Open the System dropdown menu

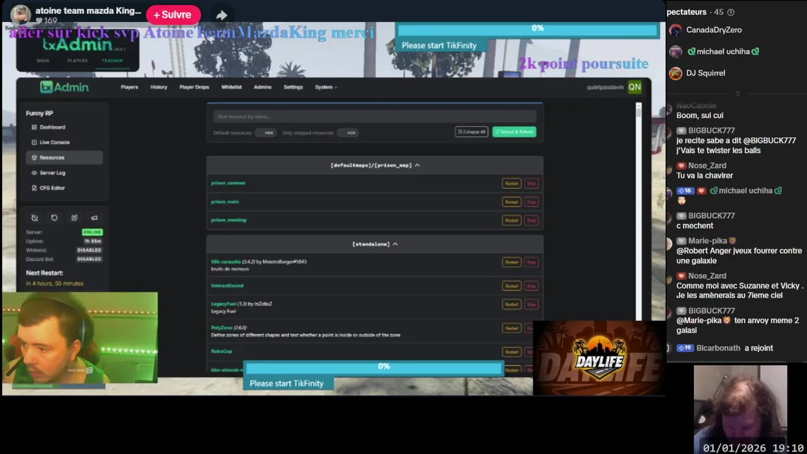[x=326, y=87]
